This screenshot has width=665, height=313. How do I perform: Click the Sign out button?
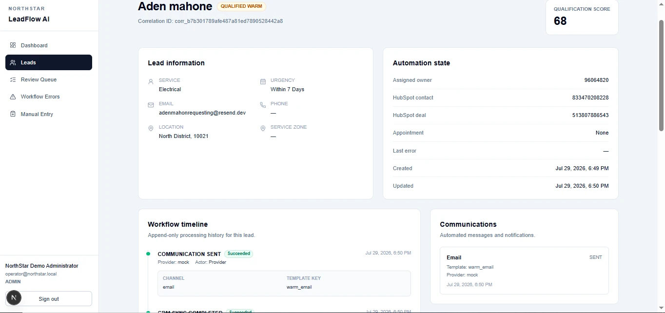click(49, 299)
